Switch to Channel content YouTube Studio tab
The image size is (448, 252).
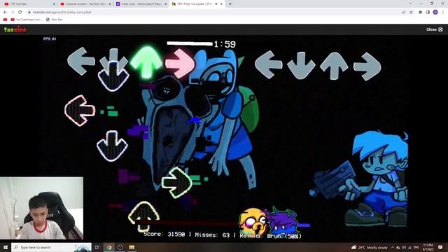click(x=85, y=4)
